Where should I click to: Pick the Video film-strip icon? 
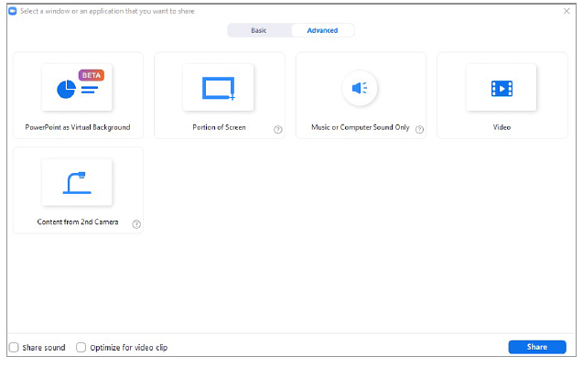(502, 88)
